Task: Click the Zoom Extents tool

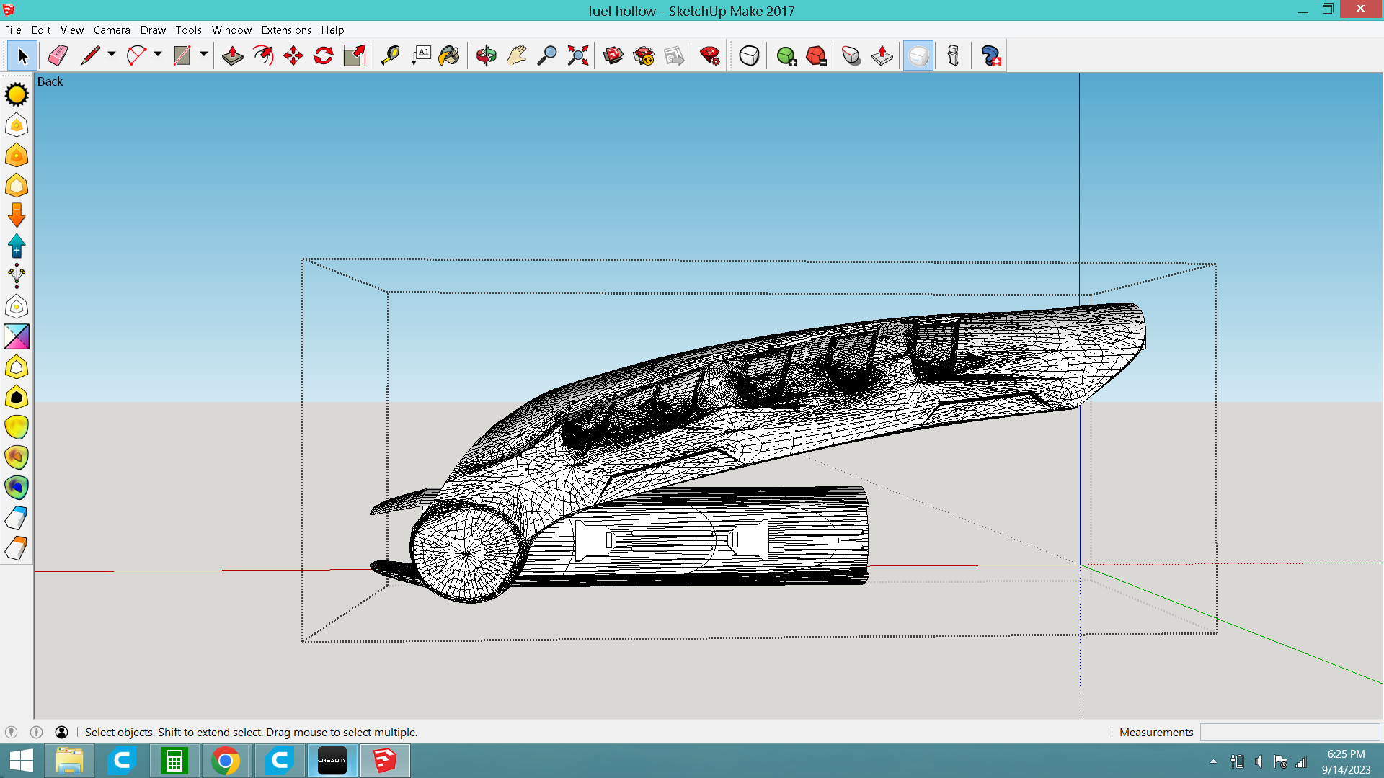Action: [x=577, y=55]
